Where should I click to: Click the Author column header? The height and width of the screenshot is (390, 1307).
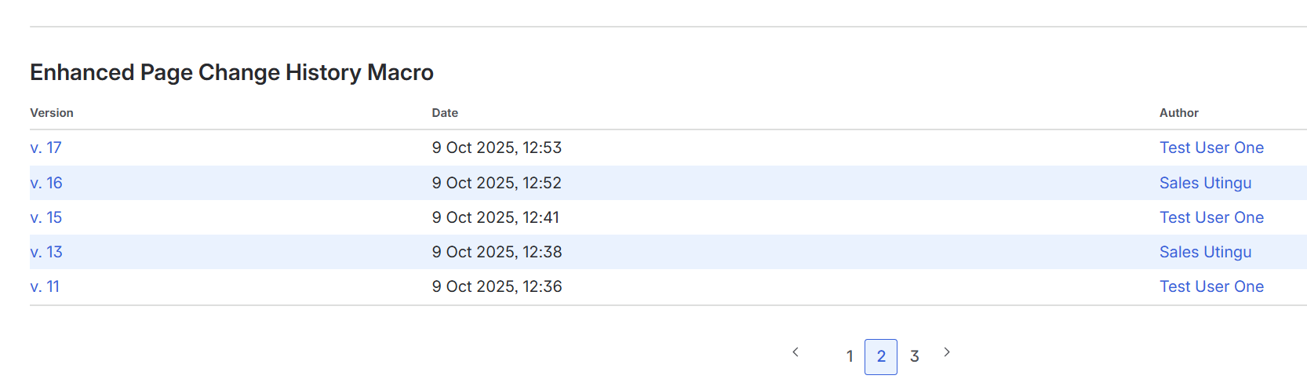(1178, 113)
